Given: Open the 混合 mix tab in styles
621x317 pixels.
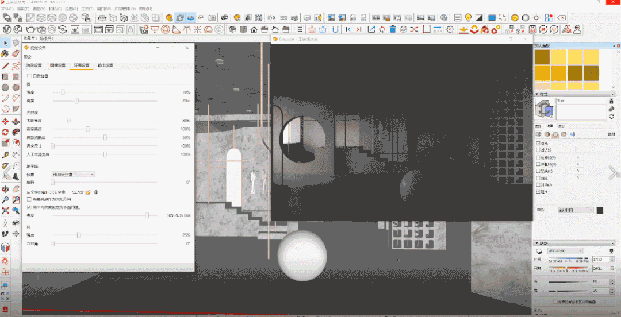Looking at the screenshot, I should [x=561, y=126].
